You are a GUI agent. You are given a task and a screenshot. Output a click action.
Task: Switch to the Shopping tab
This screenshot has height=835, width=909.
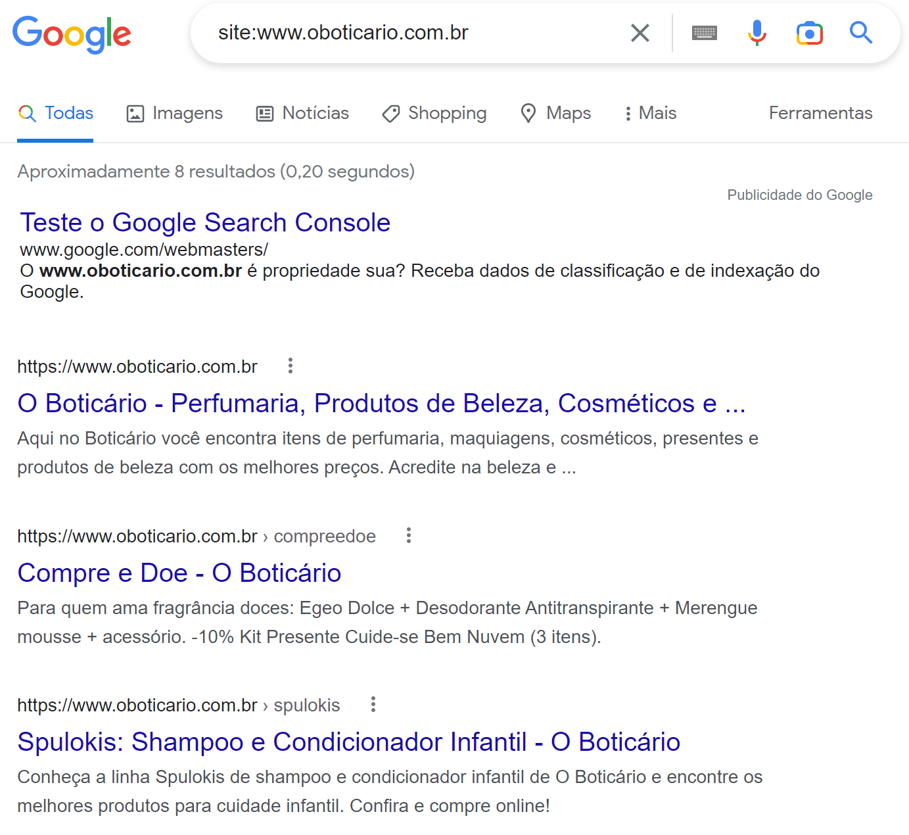pyautogui.click(x=434, y=113)
